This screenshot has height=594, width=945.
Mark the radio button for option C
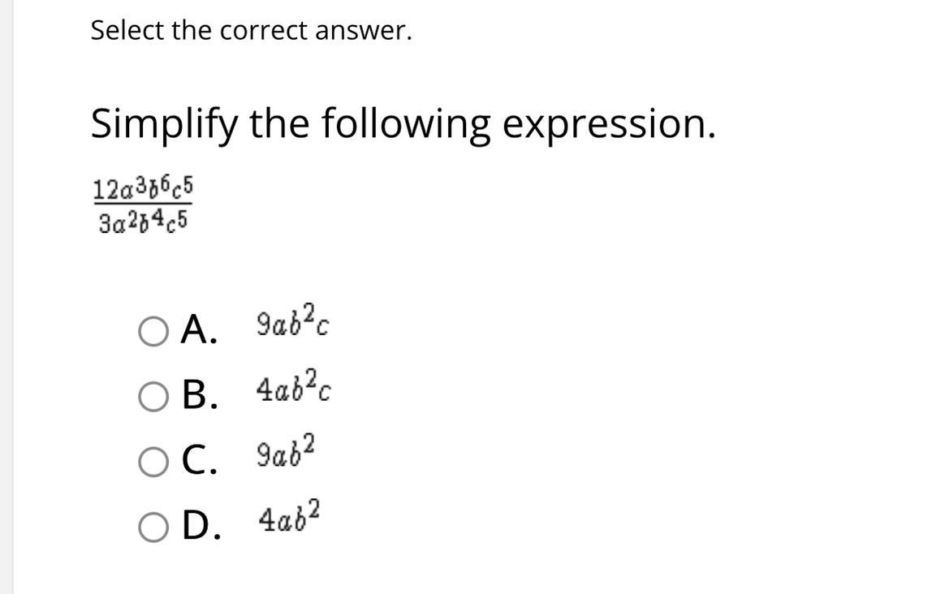[x=153, y=462]
